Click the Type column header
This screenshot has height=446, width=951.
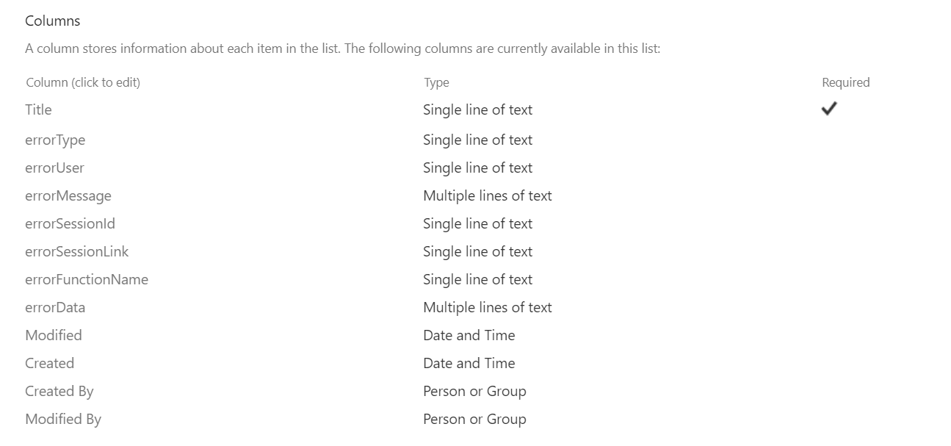(x=436, y=82)
